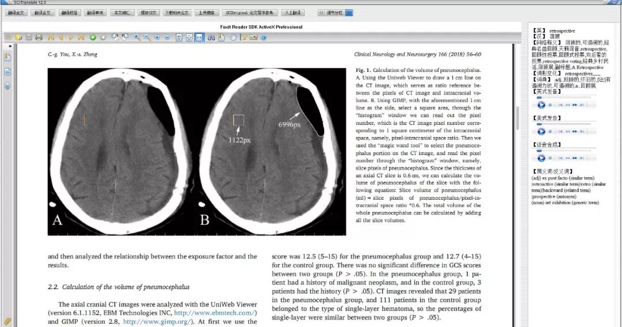
Task: Open bookmarks panel in left sidebar
Action: pos(7,58)
